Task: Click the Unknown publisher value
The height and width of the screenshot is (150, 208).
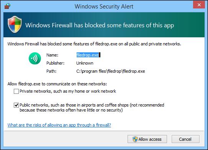Action: 85,63
